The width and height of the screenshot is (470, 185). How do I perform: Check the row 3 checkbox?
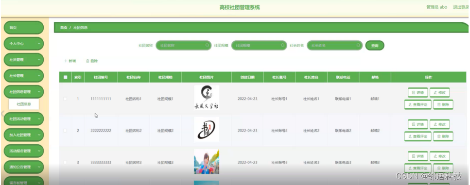(x=65, y=162)
